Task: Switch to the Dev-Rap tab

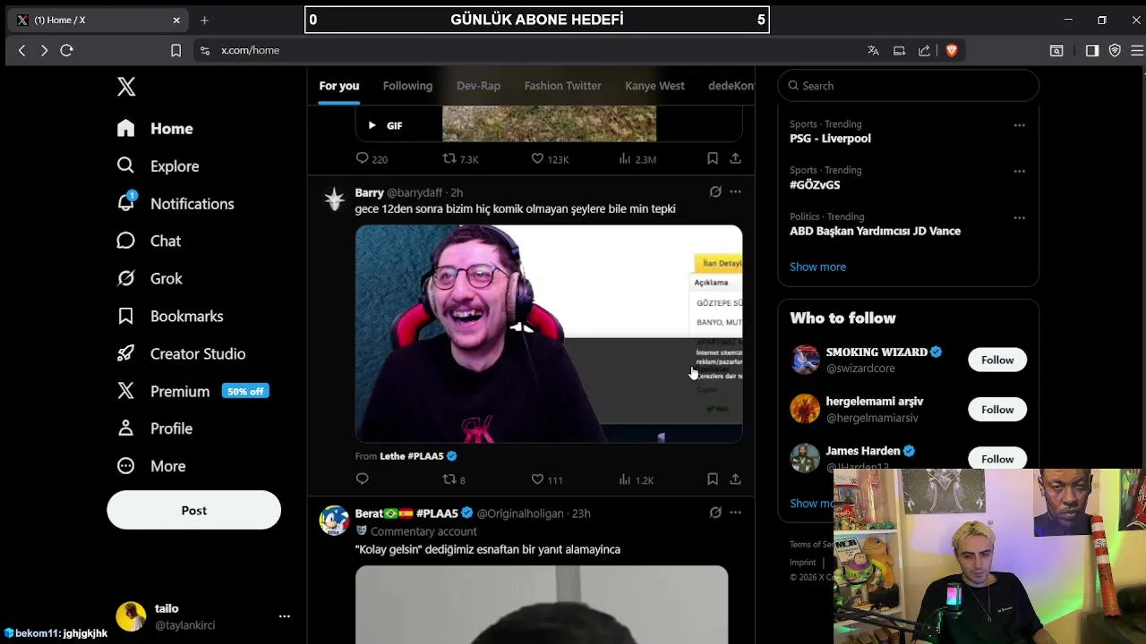Action: click(478, 86)
